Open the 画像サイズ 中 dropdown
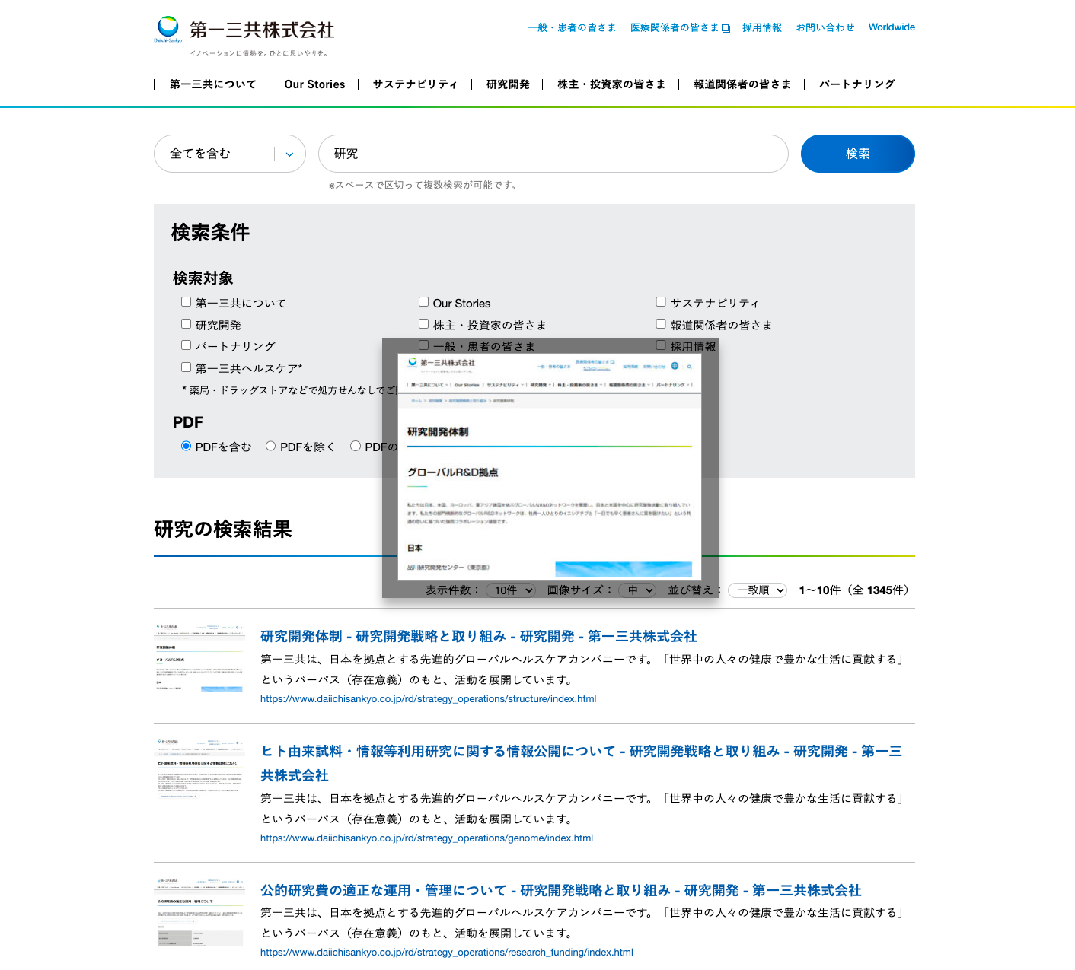Image resolution: width=1075 pixels, height=970 pixels. click(637, 590)
